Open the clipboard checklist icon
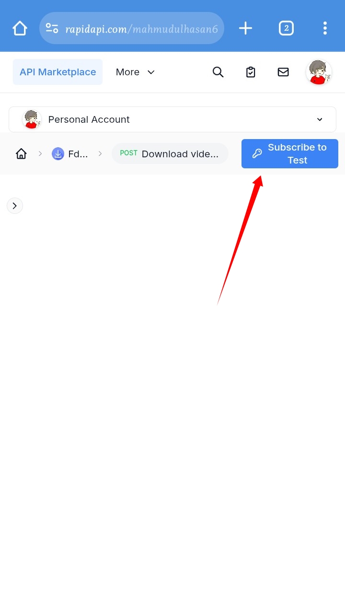The image size is (345, 609). click(251, 72)
